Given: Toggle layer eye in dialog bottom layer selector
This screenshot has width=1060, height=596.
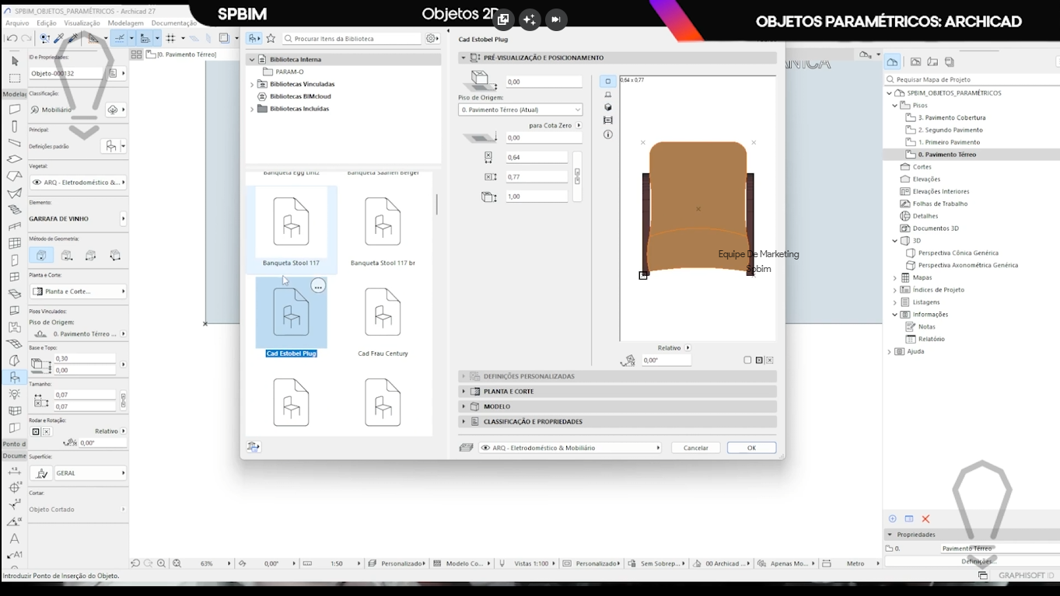Looking at the screenshot, I should tap(486, 448).
